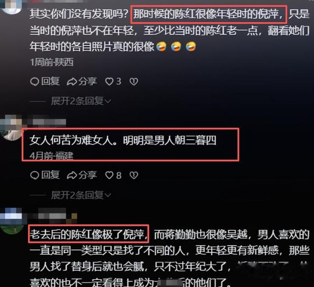Reply to the Shaanxi comment
This screenshot has height=287, width=314.
pos(45,81)
